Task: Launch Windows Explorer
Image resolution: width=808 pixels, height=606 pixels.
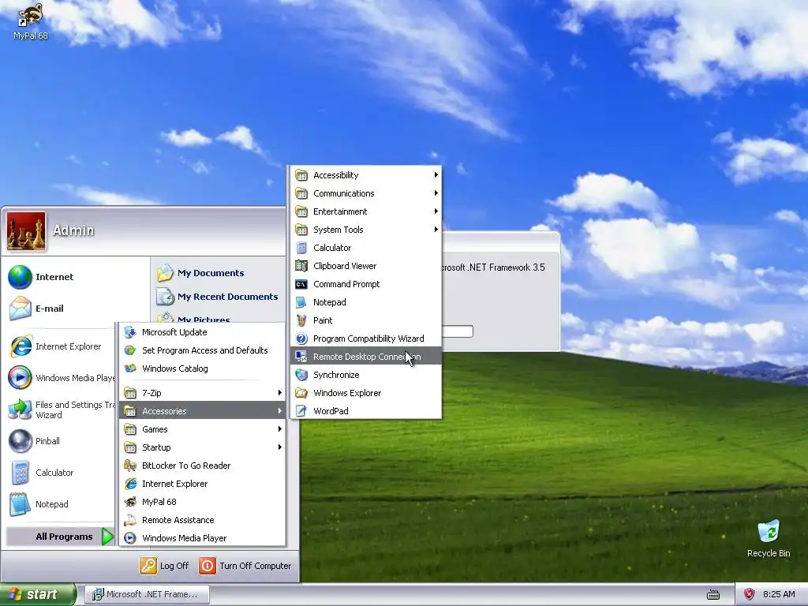Action: click(366, 393)
